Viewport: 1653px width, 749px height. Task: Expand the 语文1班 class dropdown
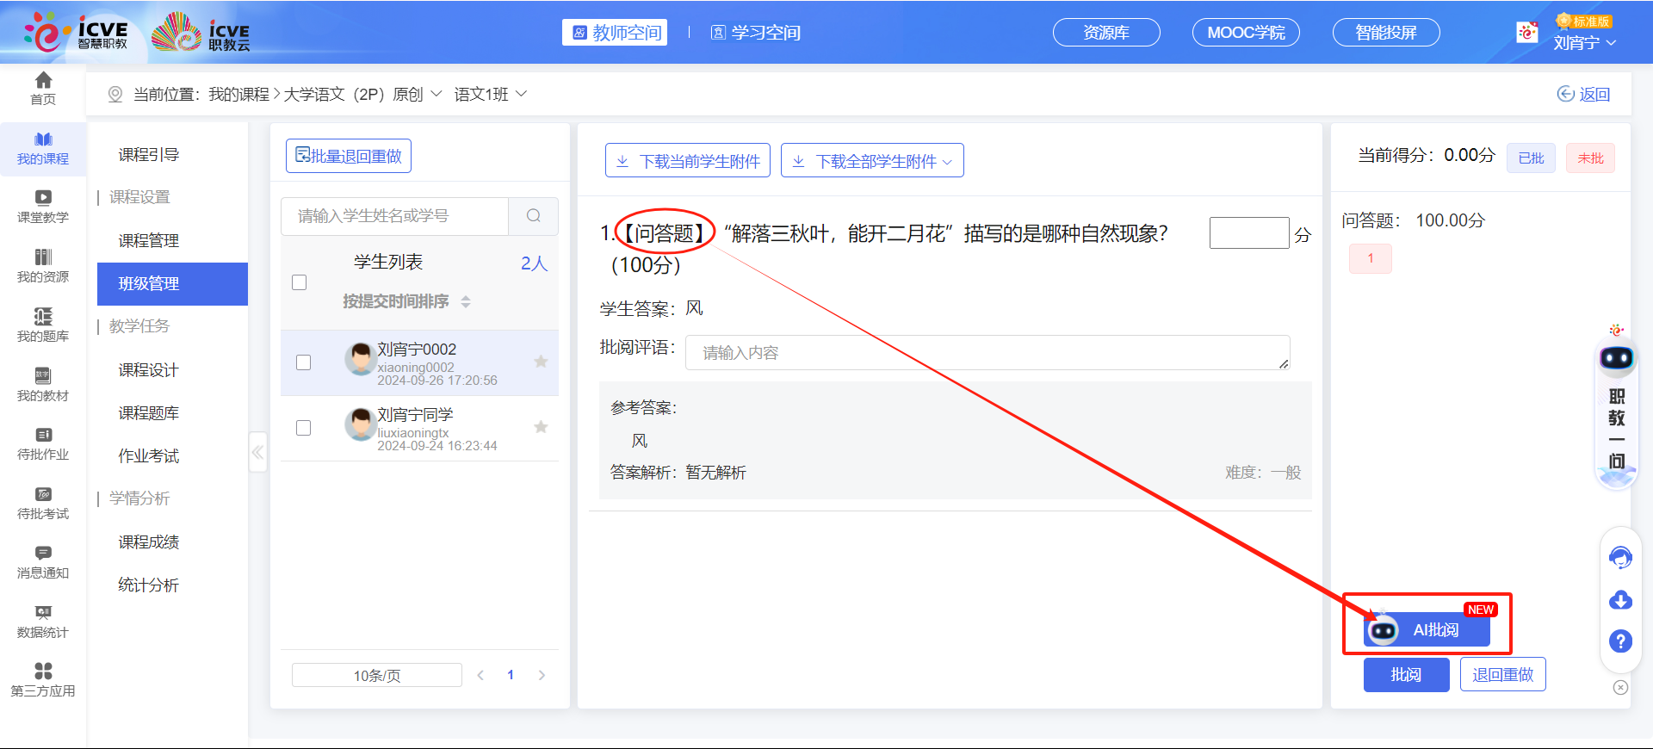[491, 94]
